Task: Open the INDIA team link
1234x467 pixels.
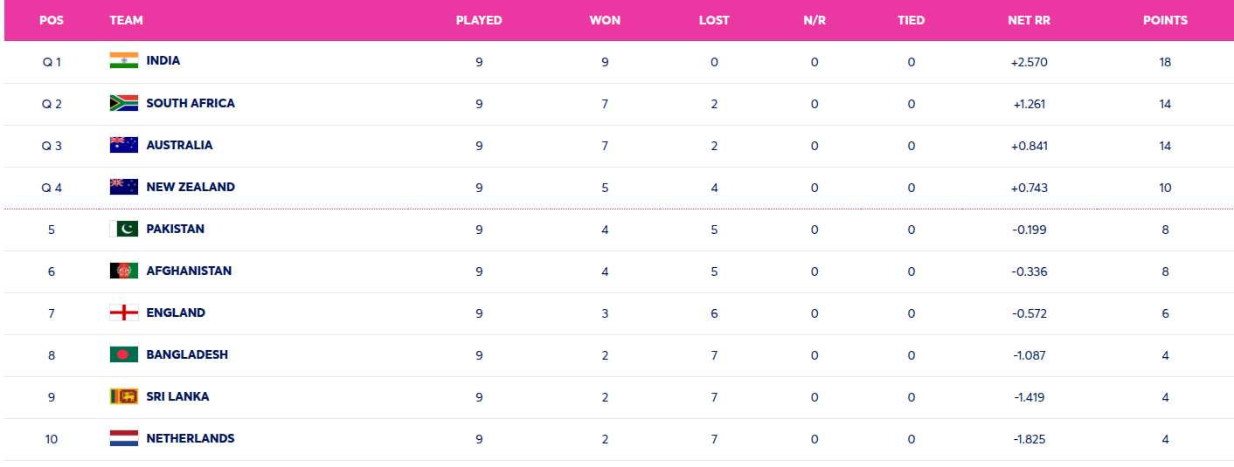Action: (x=163, y=60)
